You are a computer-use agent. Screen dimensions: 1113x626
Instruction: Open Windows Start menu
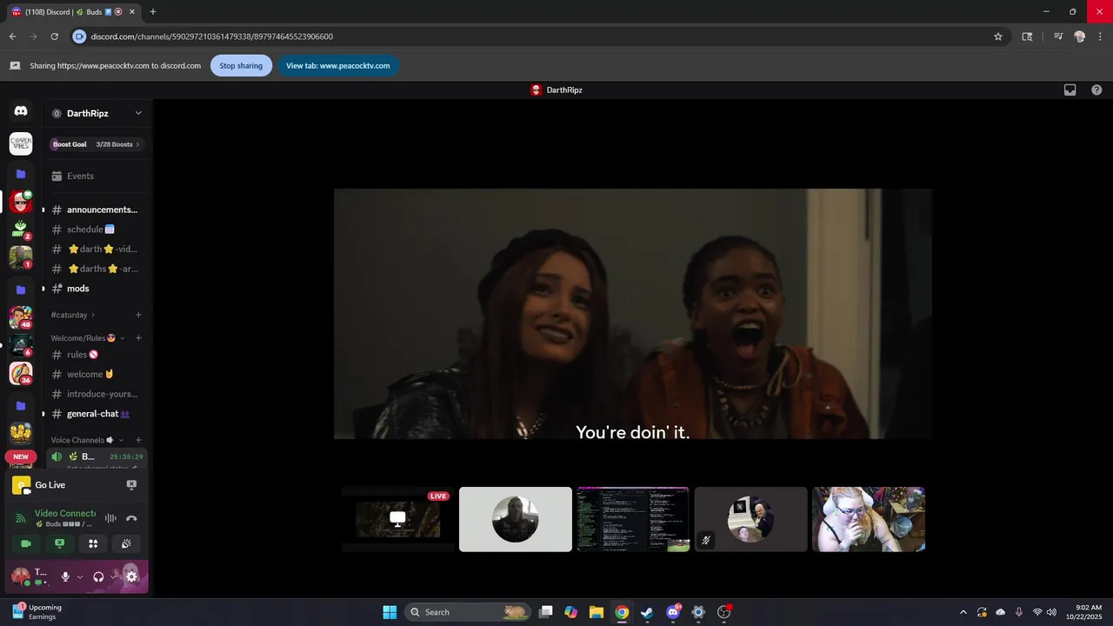[x=390, y=612]
